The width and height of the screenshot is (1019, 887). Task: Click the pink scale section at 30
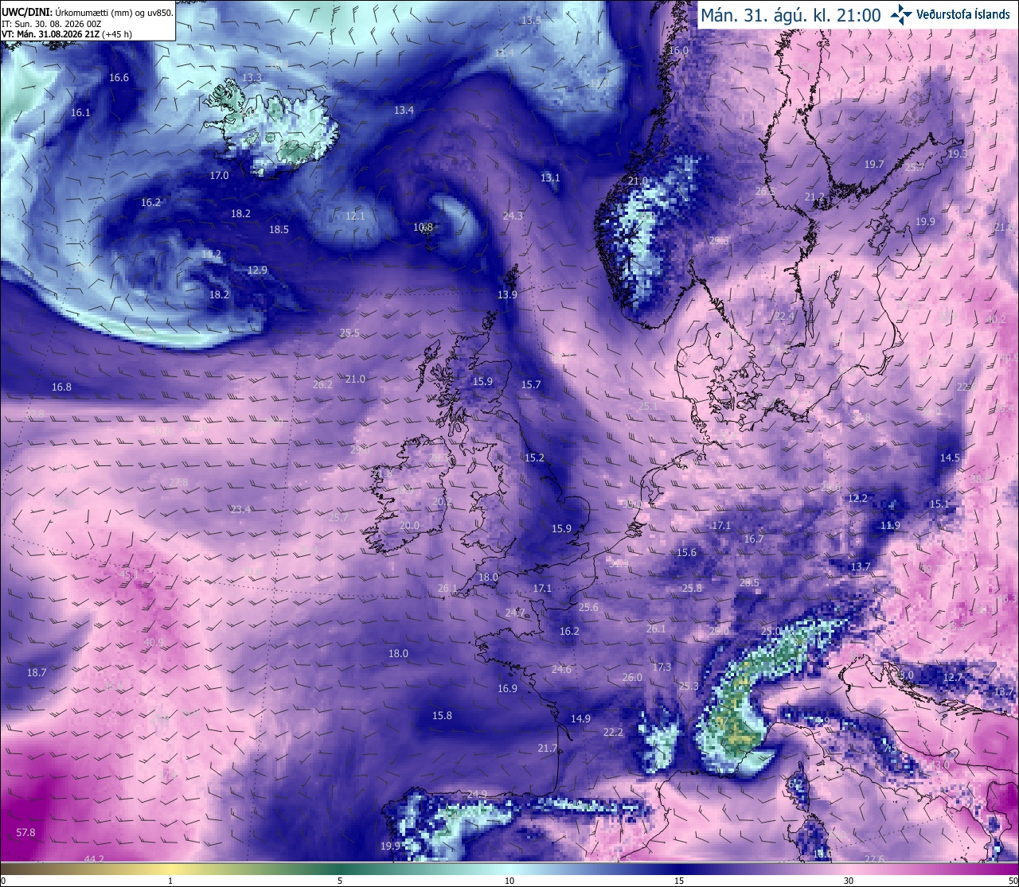(x=849, y=869)
